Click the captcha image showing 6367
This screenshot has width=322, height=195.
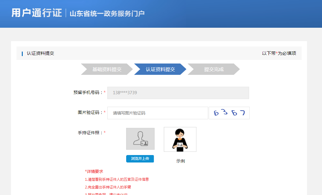pos(229,113)
